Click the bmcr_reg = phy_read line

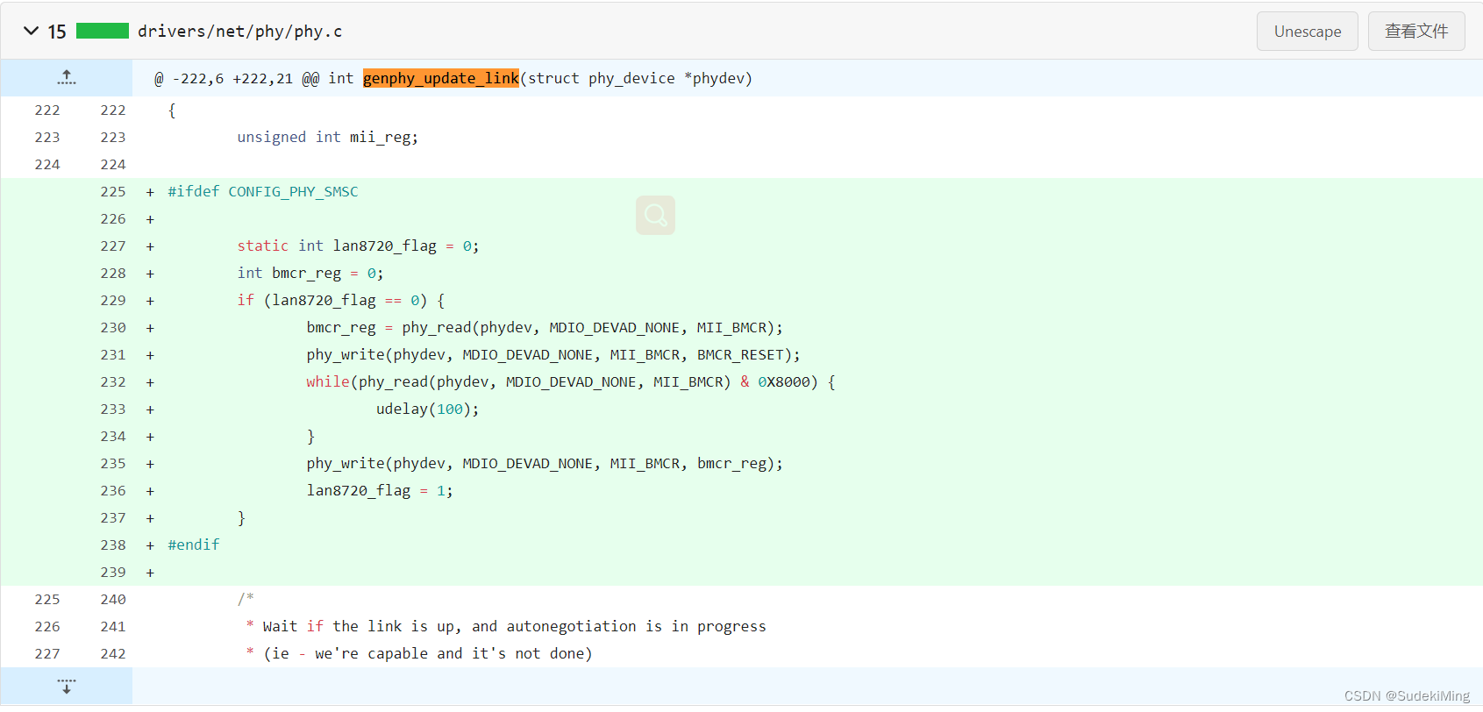coord(545,327)
